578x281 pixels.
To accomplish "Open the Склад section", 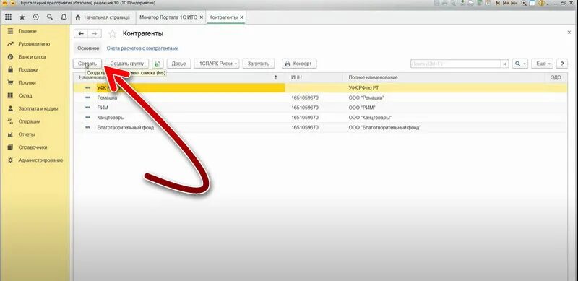I will [x=25, y=96].
